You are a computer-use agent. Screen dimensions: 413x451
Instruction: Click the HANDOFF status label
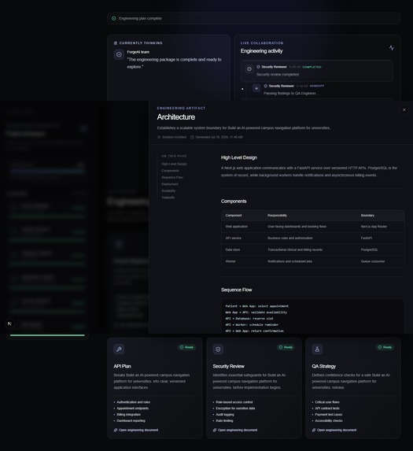pyautogui.click(x=317, y=86)
